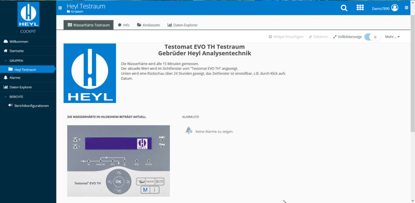Screen dimensions: 415x203
Task: Click the Testomat display HEYL logo
Action: [x=142, y=143]
